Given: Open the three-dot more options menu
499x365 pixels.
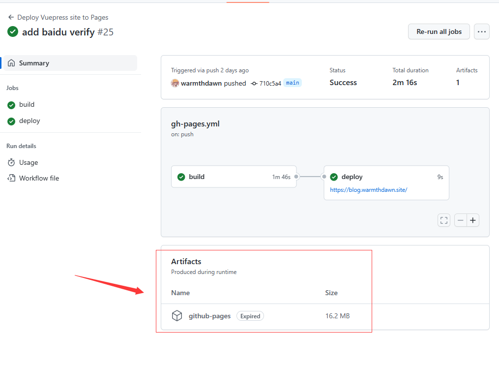Looking at the screenshot, I should (x=481, y=31).
